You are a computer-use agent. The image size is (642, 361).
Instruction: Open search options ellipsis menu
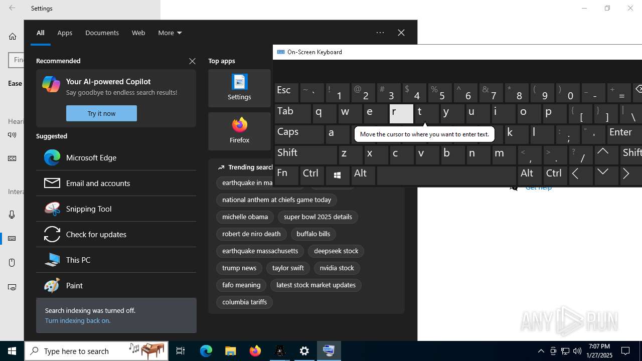click(x=380, y=33)
